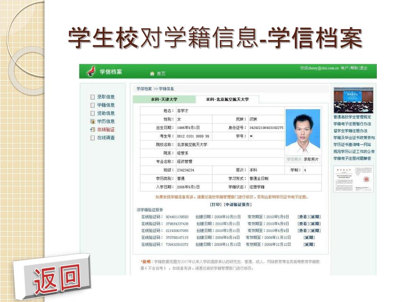Open 在线验证 in the sidebar
This screenshot has width=402, height=302.
click(106, 129)
